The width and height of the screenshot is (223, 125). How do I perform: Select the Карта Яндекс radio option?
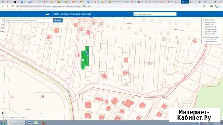(210, 20)
